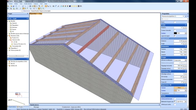196x110 pixels.
Task: Open the Editer menu
Action: point(16,4)
